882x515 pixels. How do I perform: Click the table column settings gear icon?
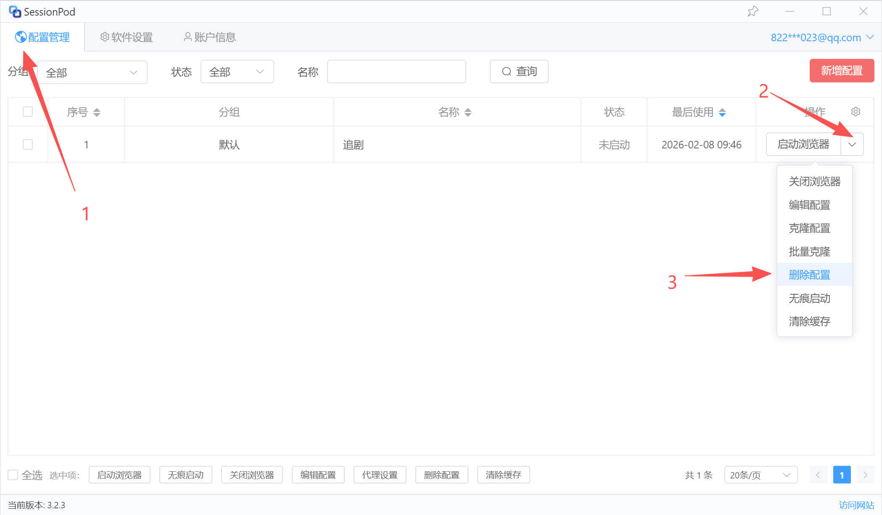(855, 112)
